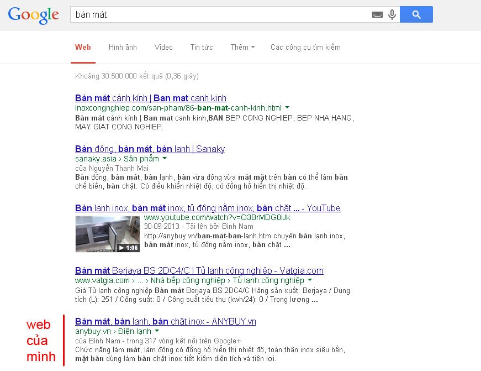
Task: Open the on-screen keyboard icon
Action: click(x=377, y=14)
